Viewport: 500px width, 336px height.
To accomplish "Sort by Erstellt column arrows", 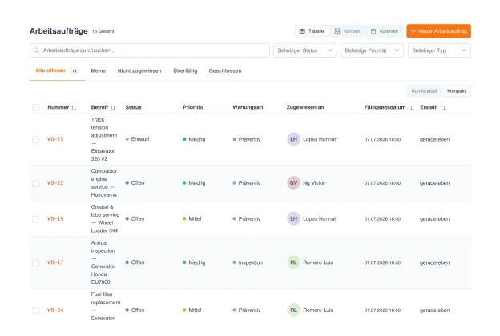I will (x=443, y=108).
